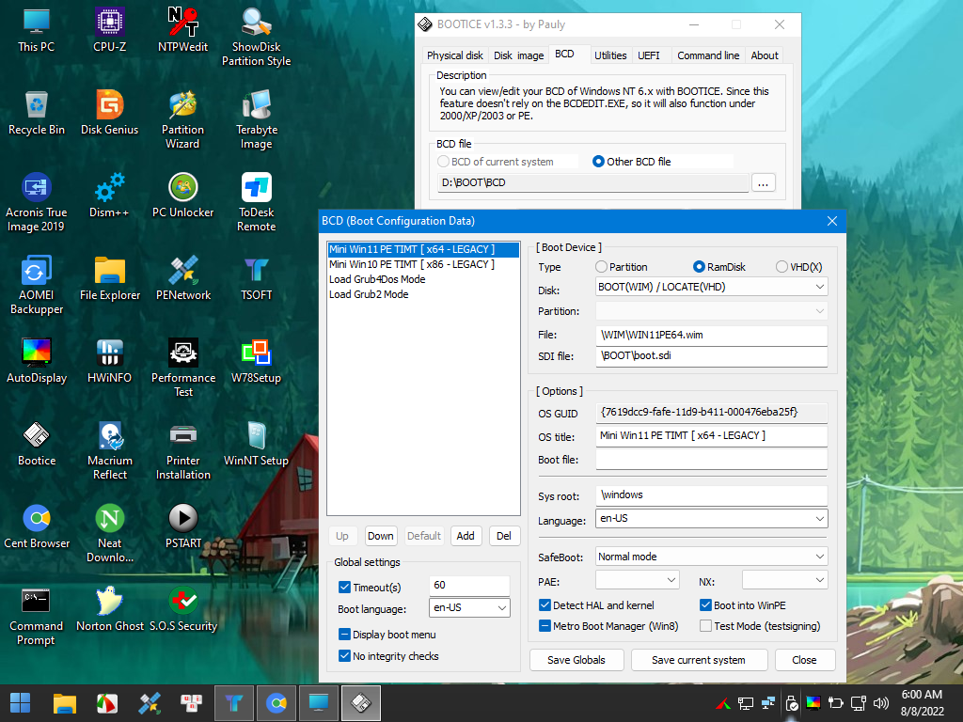Screen dimensions: 963x722
Task: Select the Disk Genius desktop icon
Action: [109, 113]
